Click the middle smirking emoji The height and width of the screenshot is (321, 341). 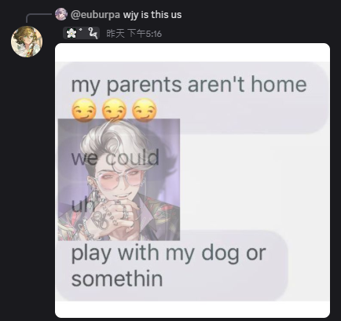click(114, 110)
